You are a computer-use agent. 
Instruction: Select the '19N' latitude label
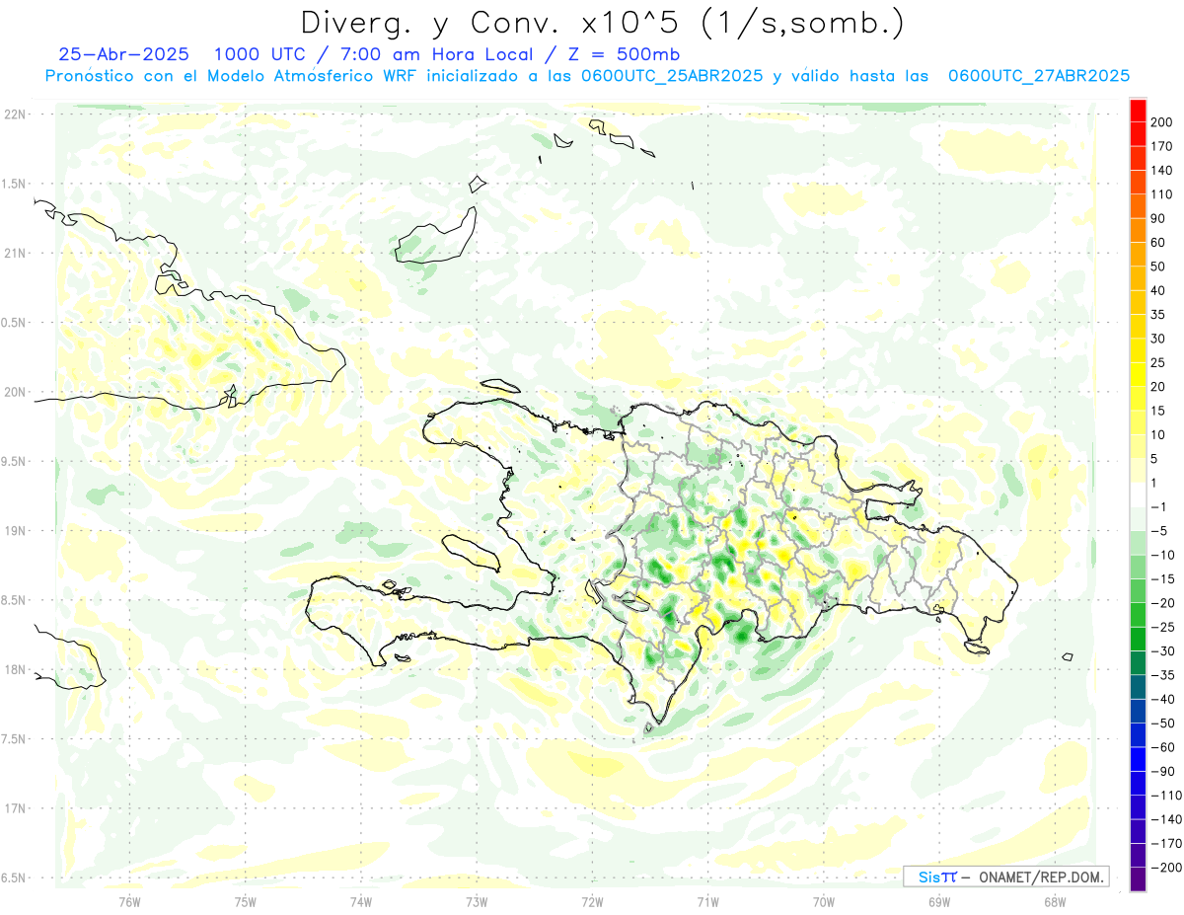pyautogui.click(x=14, y=531)
